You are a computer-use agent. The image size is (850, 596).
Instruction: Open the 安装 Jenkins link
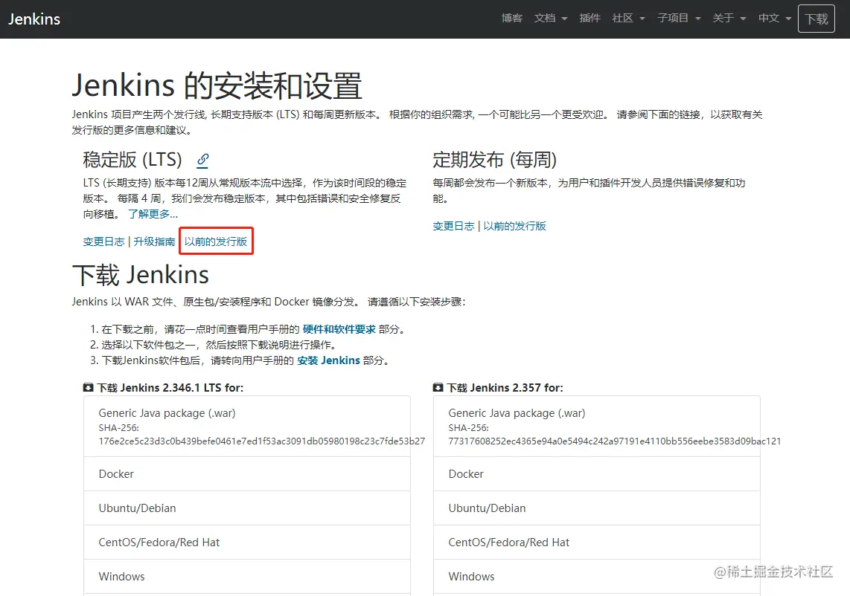tap(328, 360)
